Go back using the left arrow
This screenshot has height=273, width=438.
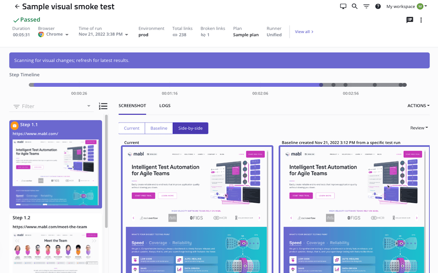[17, 6]
